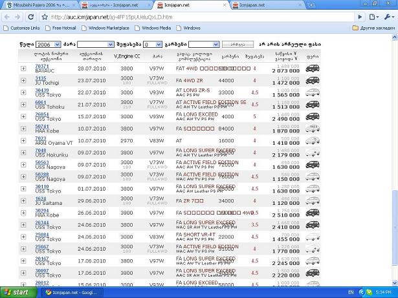Image resolution: width=398 pixels, height=298 pixels.
Task: Click the filter button next to mileage dropdown
Action: tap(238, 45)
